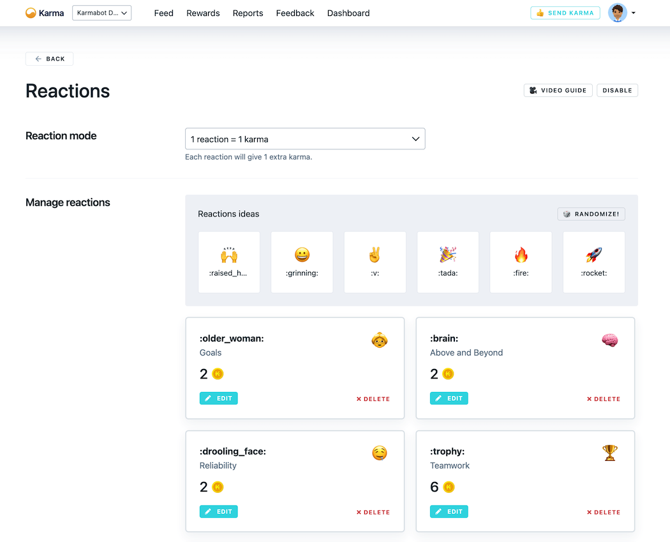The image size is (670, 542).
Task: Delete the :brain: reaction
Action: 603,398
